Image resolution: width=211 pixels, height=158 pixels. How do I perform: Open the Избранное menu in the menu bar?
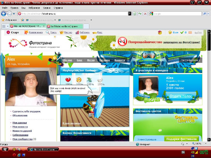(x=34, y=8)
